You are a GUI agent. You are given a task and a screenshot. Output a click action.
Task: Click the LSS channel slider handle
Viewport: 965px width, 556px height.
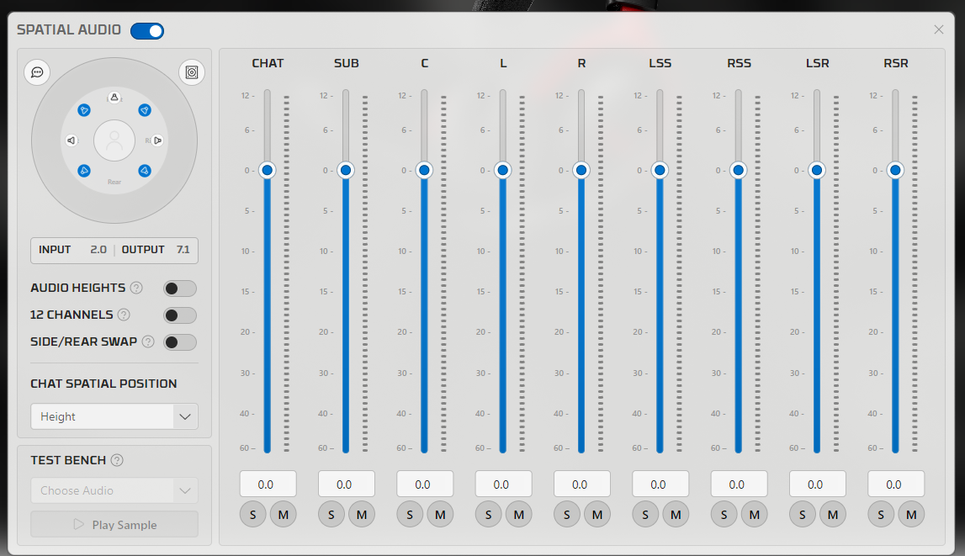pos(660,171)
